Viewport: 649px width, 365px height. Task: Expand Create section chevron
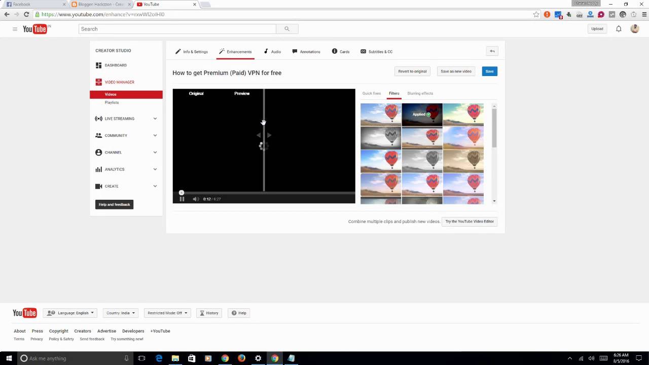[x=155, y=186]
